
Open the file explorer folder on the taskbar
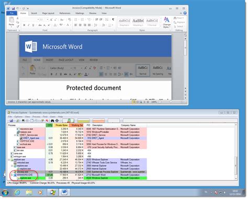[29, 193]
